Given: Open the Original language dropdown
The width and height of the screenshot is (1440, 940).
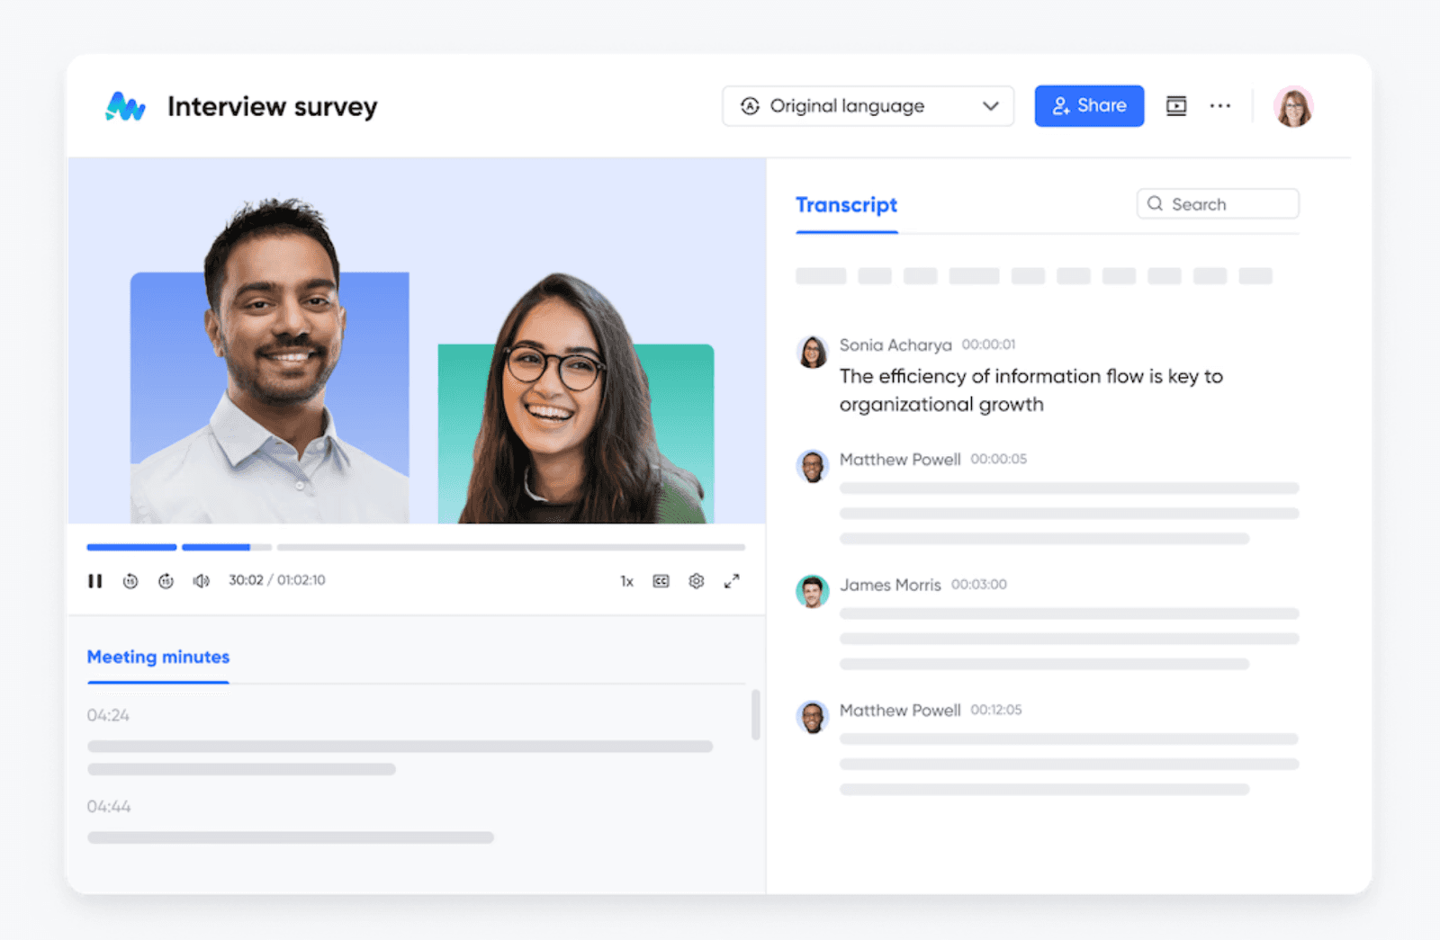Looking at the screenshot, I should point(868,106).
